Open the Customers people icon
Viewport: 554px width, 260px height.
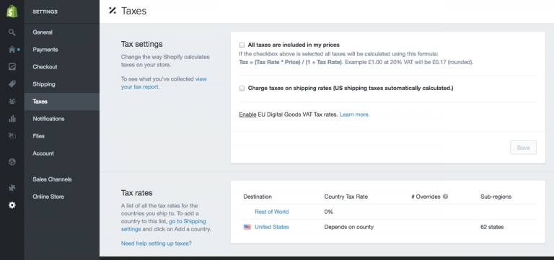(12, 102)
